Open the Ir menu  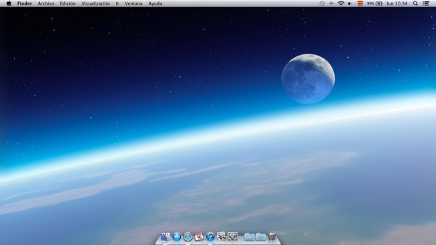click(x=117, y=3)
